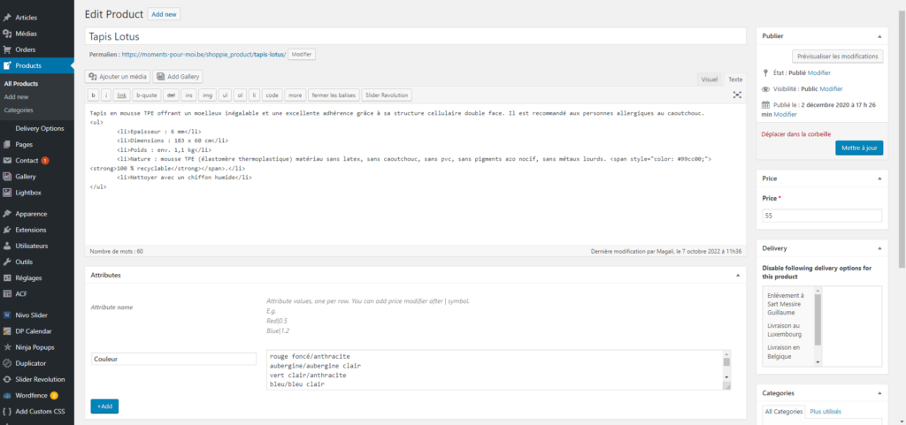Insert b-quote tag from editor toolbar
This screenshot has width=906, height=425.
point(146,95)
